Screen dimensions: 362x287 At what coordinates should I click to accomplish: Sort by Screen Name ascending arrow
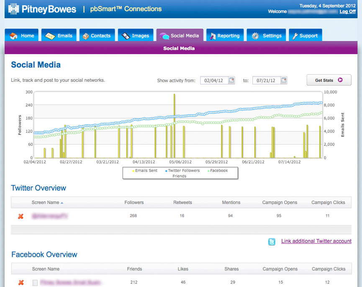62,203
